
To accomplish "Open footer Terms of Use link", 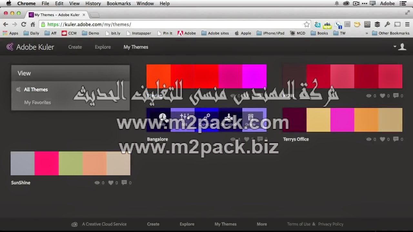I will 299,224.
